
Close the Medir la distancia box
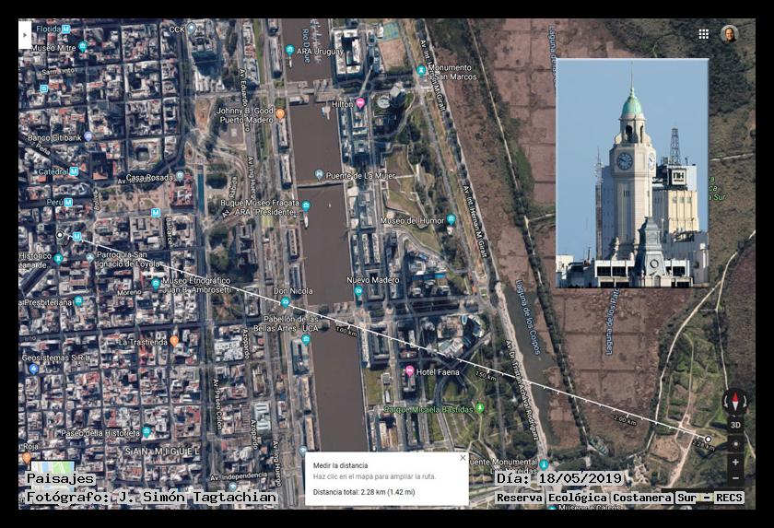click(x=463, y=458)
